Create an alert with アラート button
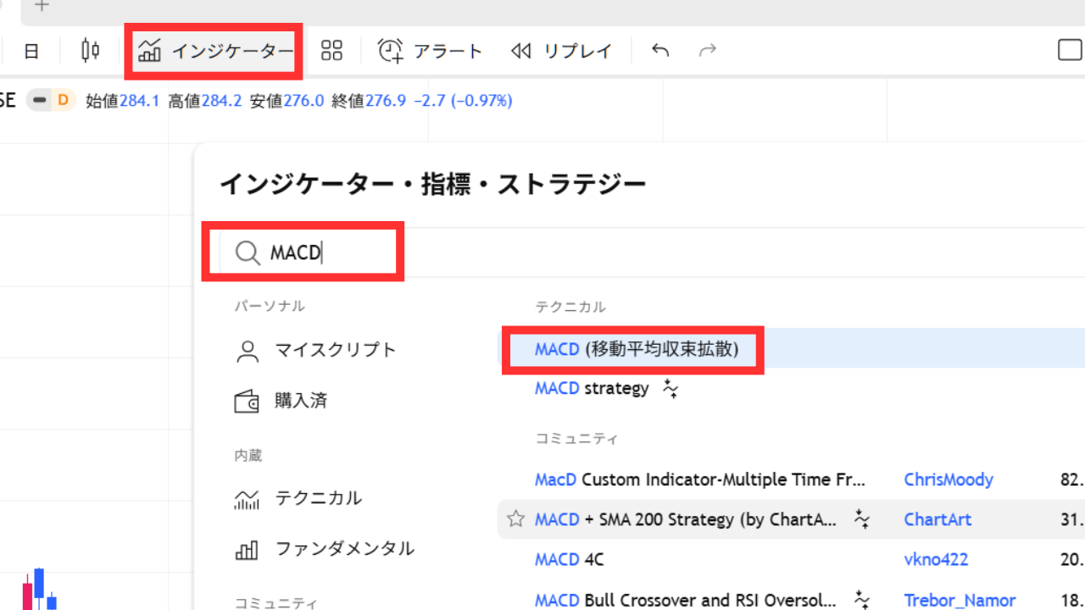The height and width of the screenshot is (610, 1085). 430,51
